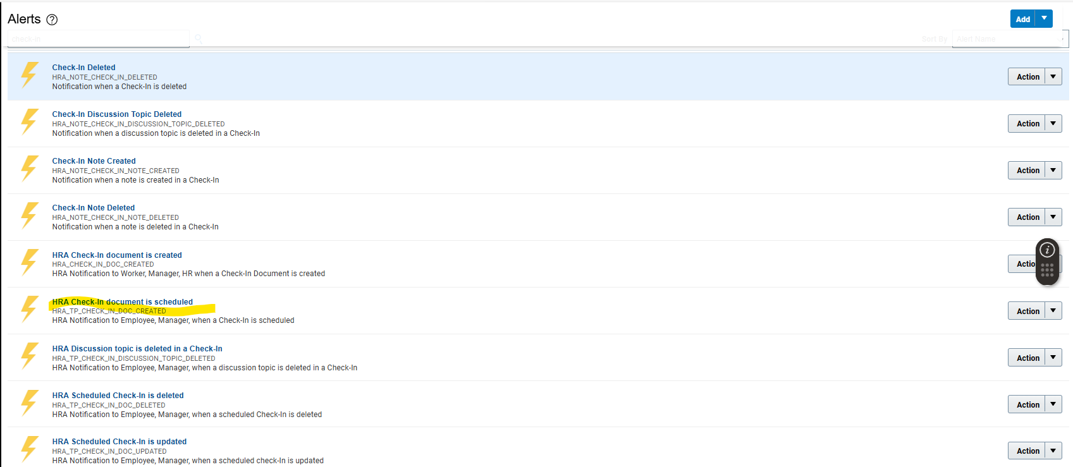The height and width of the screenshot is (467, 1073).
Task: Open the Check-In Note Created alert link
Action: coord(94,161)
